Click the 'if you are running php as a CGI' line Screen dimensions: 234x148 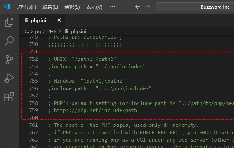(x=141, y=140)
